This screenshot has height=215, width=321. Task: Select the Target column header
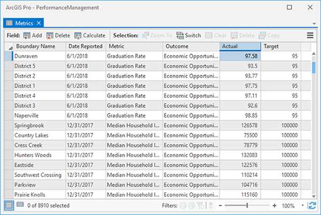coord(281,46)
